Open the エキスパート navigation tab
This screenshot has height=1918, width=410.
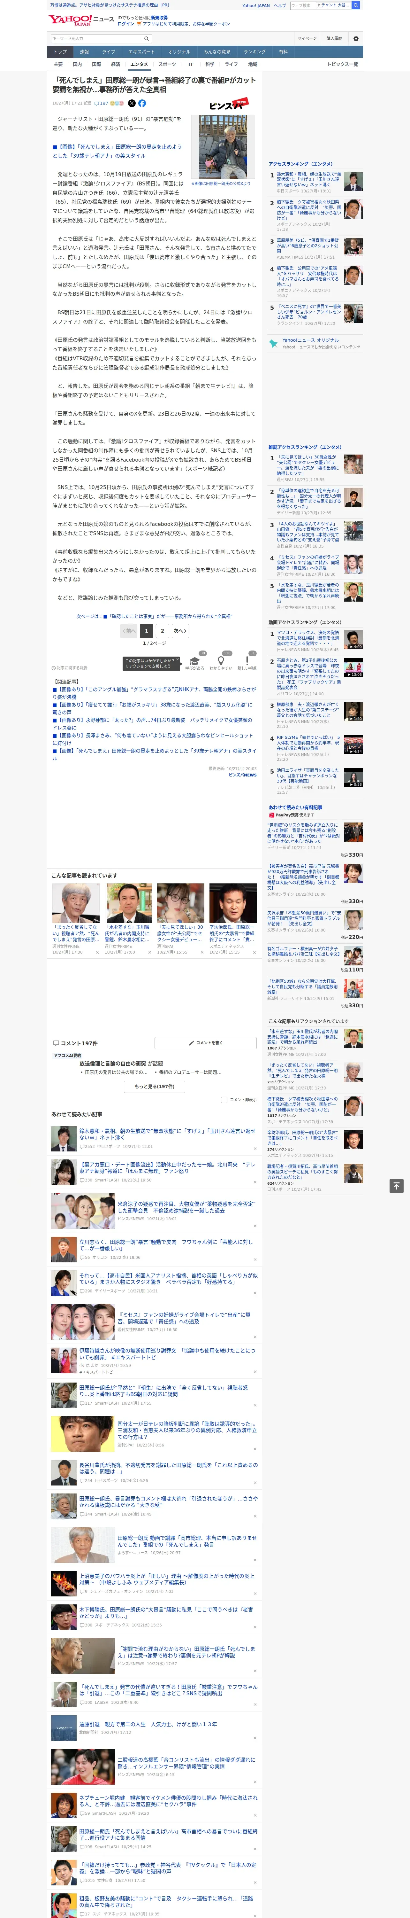click(141, 52)
